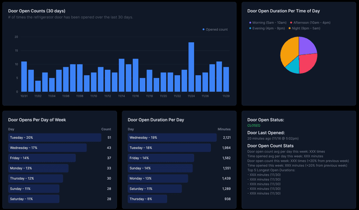Image resolution: width=359 pixels, height=210 pixels.
Task: Click the green CLOSED status text
Action: 254,125
